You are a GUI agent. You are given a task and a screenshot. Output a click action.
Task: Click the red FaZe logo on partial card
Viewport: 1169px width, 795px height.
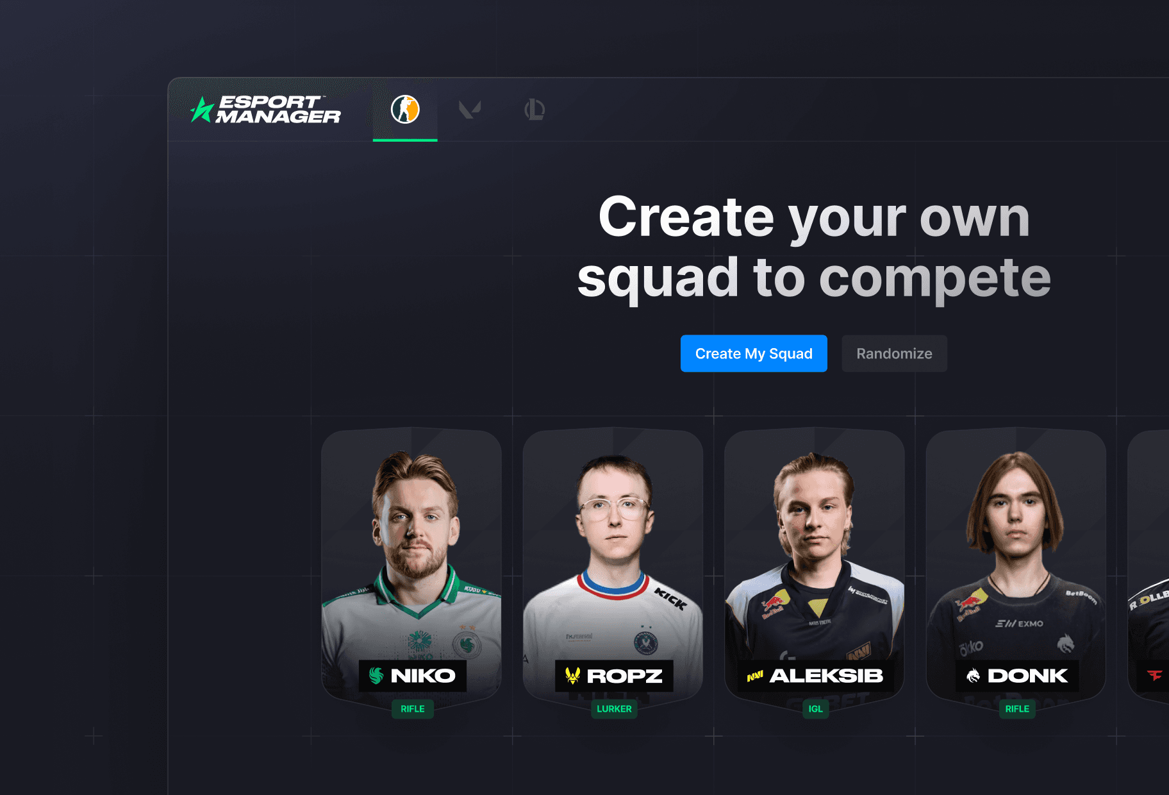coord(1154,675)
